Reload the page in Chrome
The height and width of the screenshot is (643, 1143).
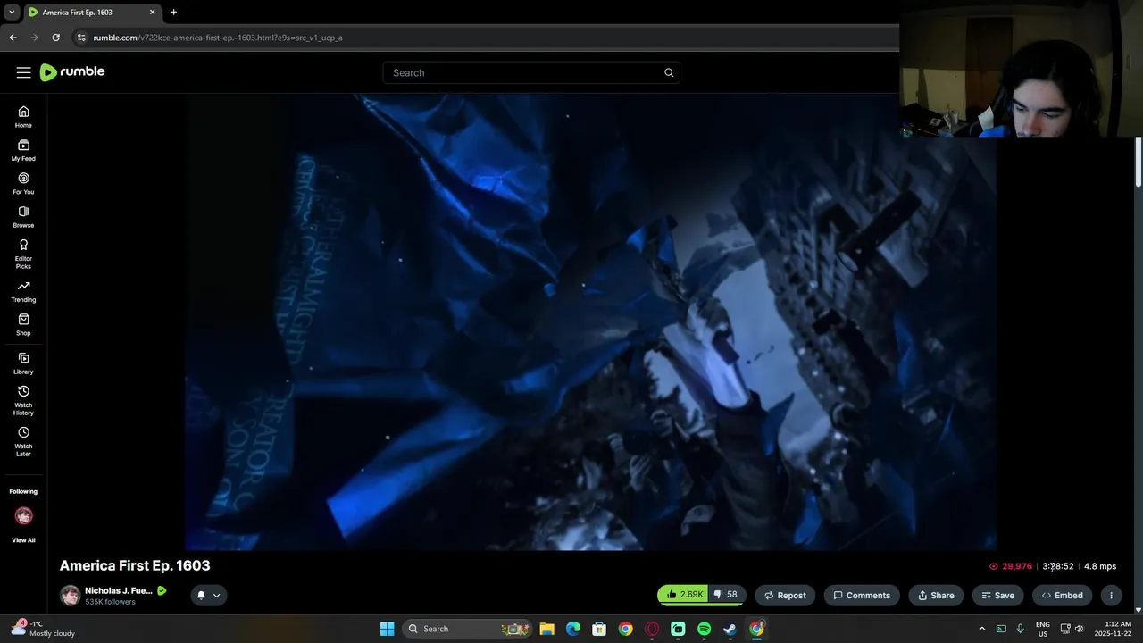[55, 38]
